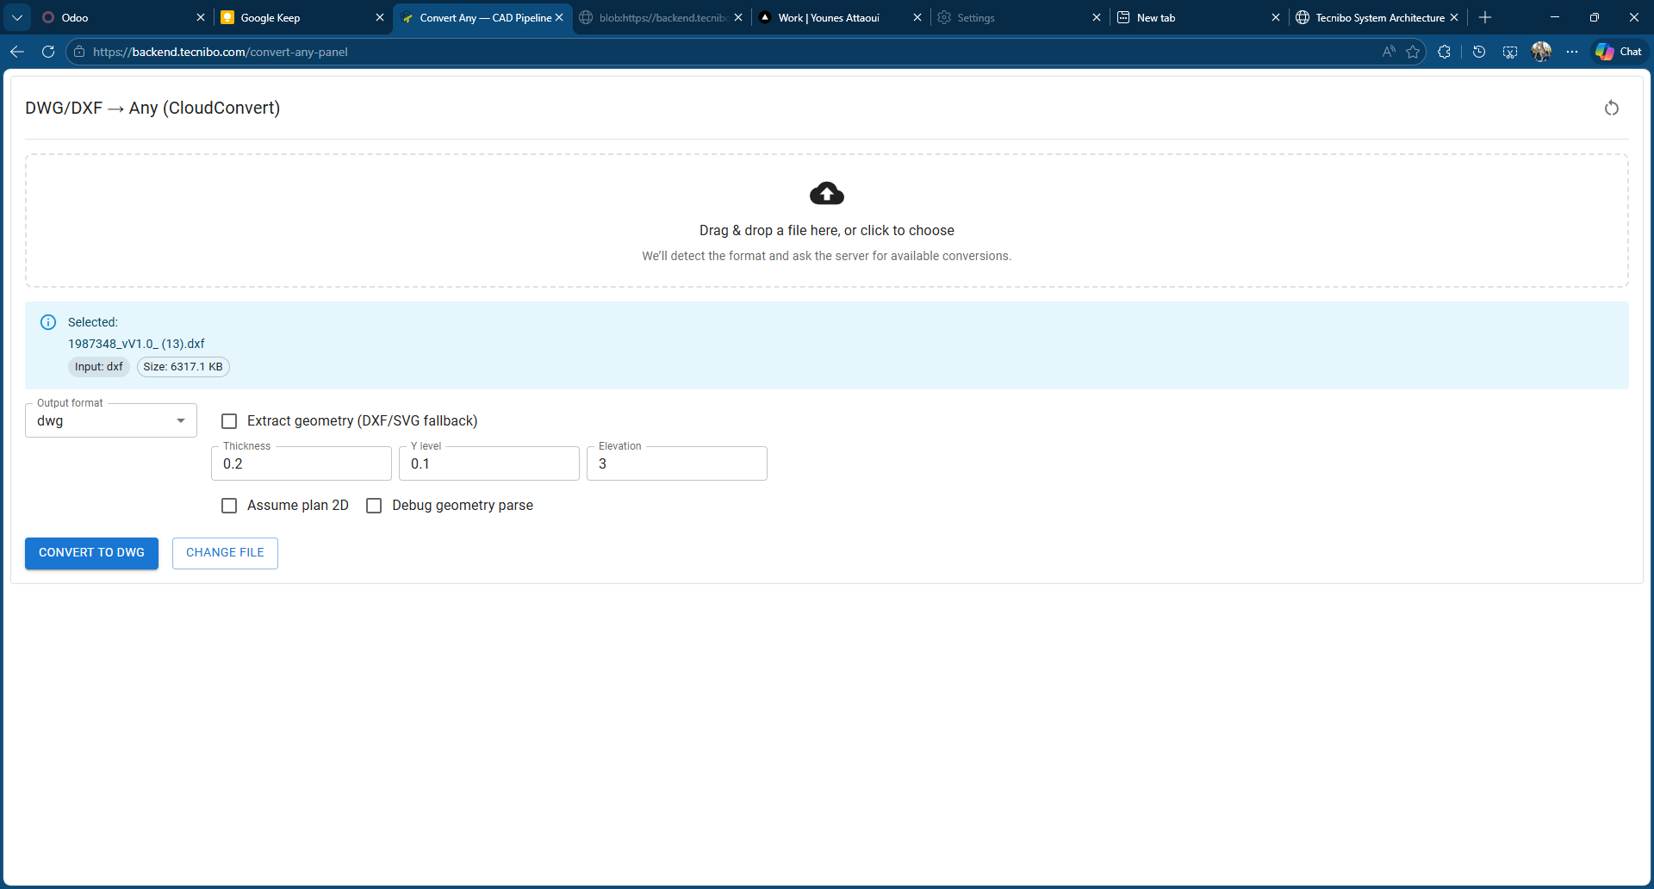View site info lock icon
Image resolution: width=1654 pixels, height=889 pixels.
79,52
